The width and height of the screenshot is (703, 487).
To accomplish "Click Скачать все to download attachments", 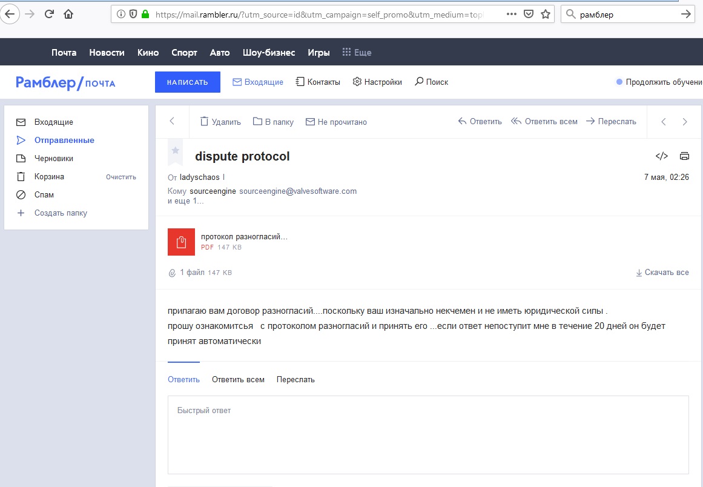I will (x=662, y=272).
